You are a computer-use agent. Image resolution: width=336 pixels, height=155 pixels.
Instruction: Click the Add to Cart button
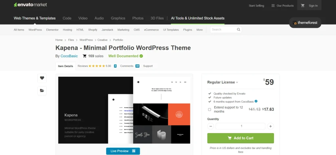click(x=241, y=138)
